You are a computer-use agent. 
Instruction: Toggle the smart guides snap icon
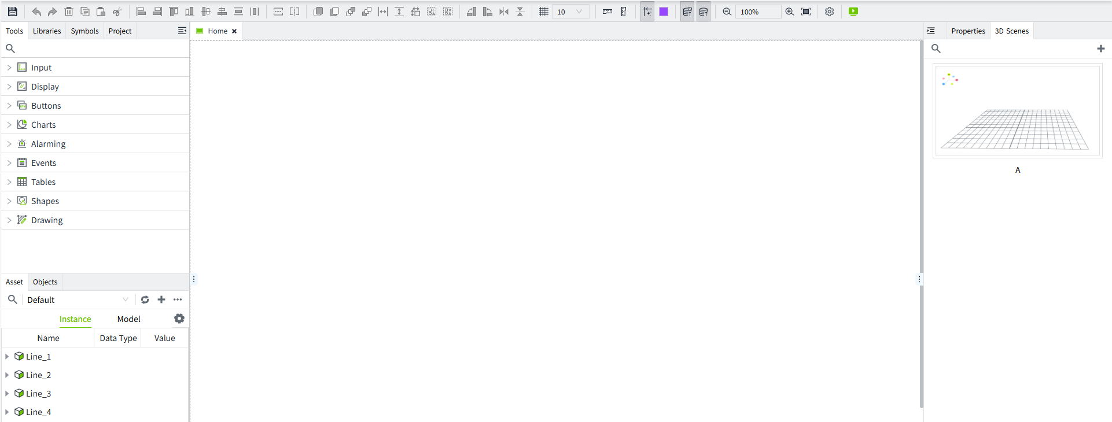tap(647, 12)
